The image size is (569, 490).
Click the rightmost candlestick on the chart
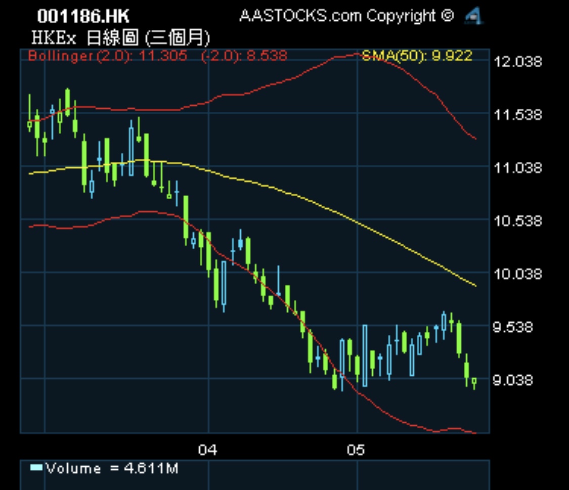pyautogui.click(x=474, y=382)
